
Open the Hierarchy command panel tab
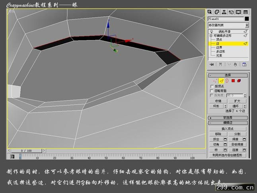[x=224, y=12]
